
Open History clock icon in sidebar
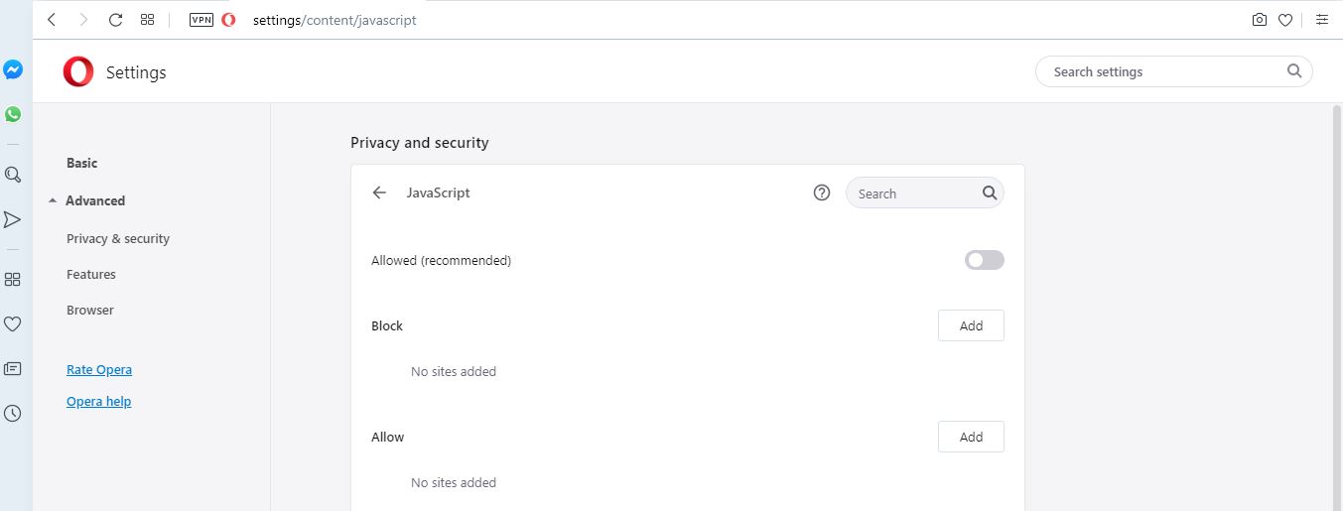13,414
